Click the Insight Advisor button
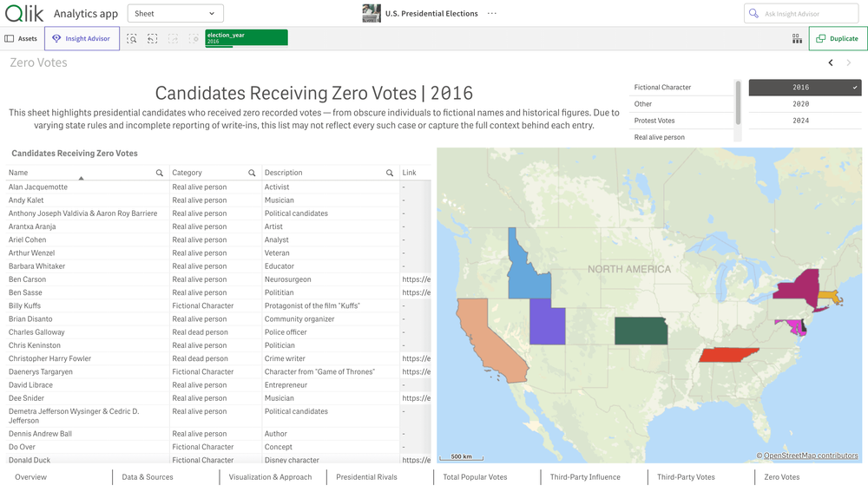 tap(82, 39)
